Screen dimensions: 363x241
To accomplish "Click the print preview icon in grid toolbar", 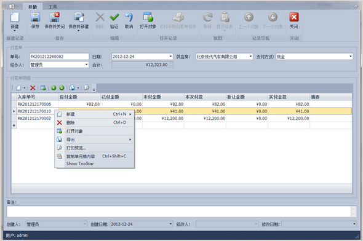I will [x=87, y=88].
